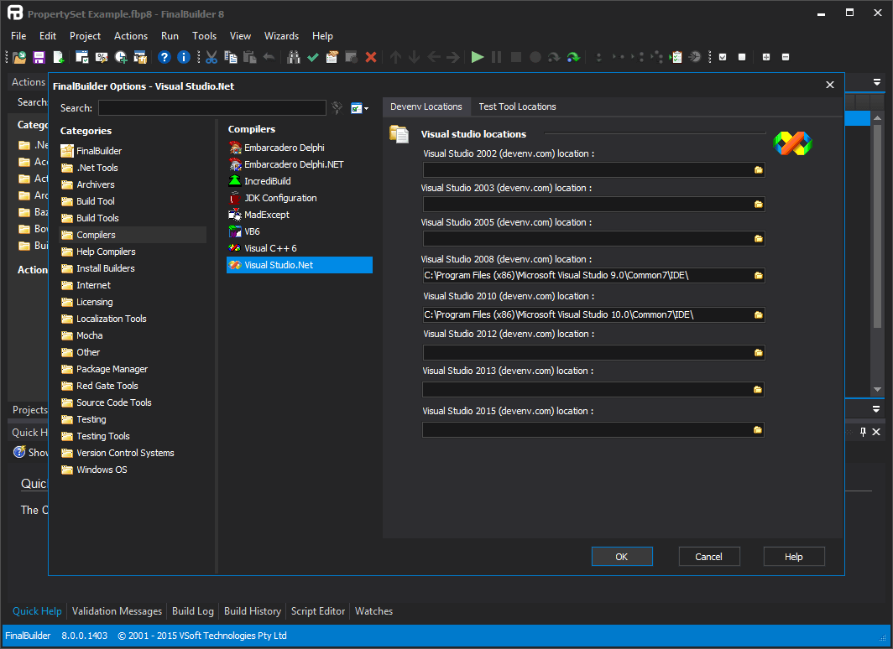The width and height of the screenshot is (893, 649).
Task: Browse for Visual Studio 2008 devenv location
Action: point(758,275)
